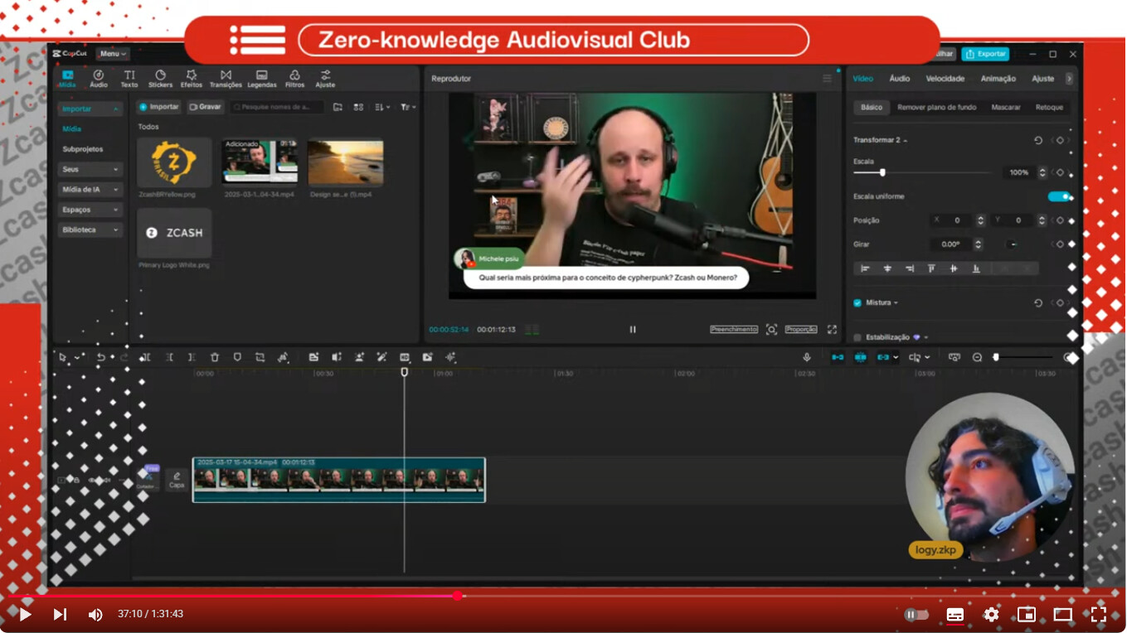Toggle YouTube autoplay switch
This screenshot has width=1127, height=633.
[x=916, y=614]
